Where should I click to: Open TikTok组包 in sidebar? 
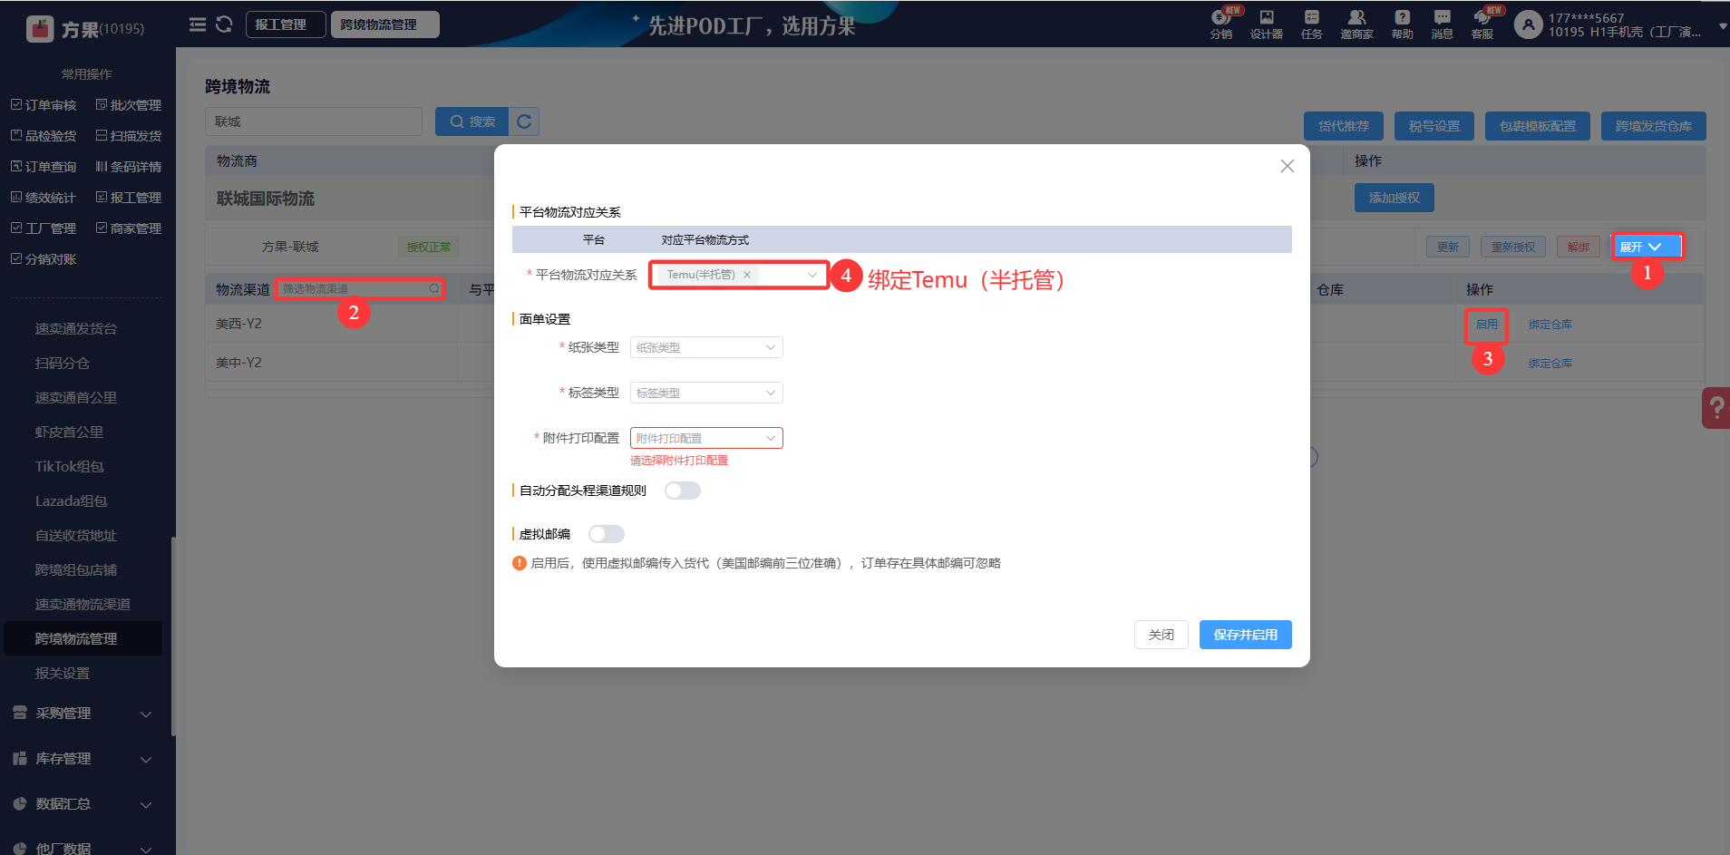click(70, 467)
